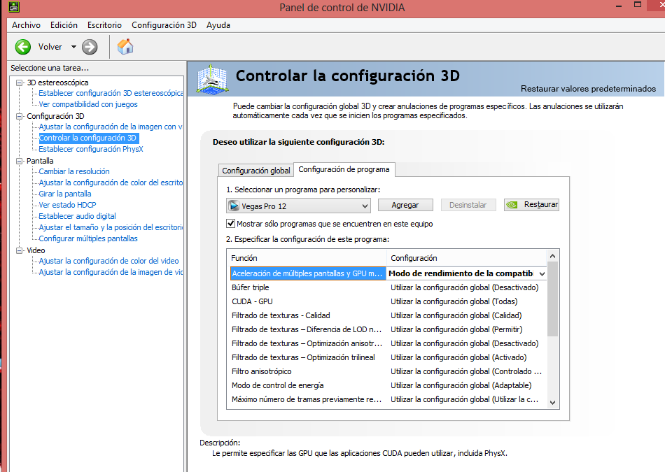Screen dimensions: 665x472
Task: Toggle 'Mostrar sólo programas' checkbox
Action: click(x=231, y=223)
